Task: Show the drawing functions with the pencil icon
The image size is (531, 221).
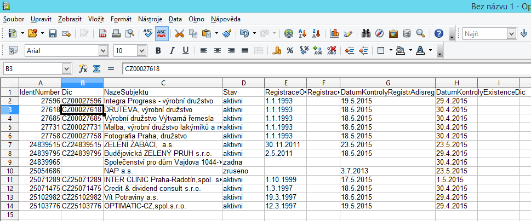Action: tap(348, 33)
